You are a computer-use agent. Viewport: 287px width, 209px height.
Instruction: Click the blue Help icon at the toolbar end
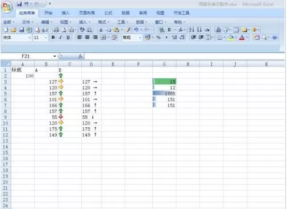pyautogui.click(x=274, y=37)
